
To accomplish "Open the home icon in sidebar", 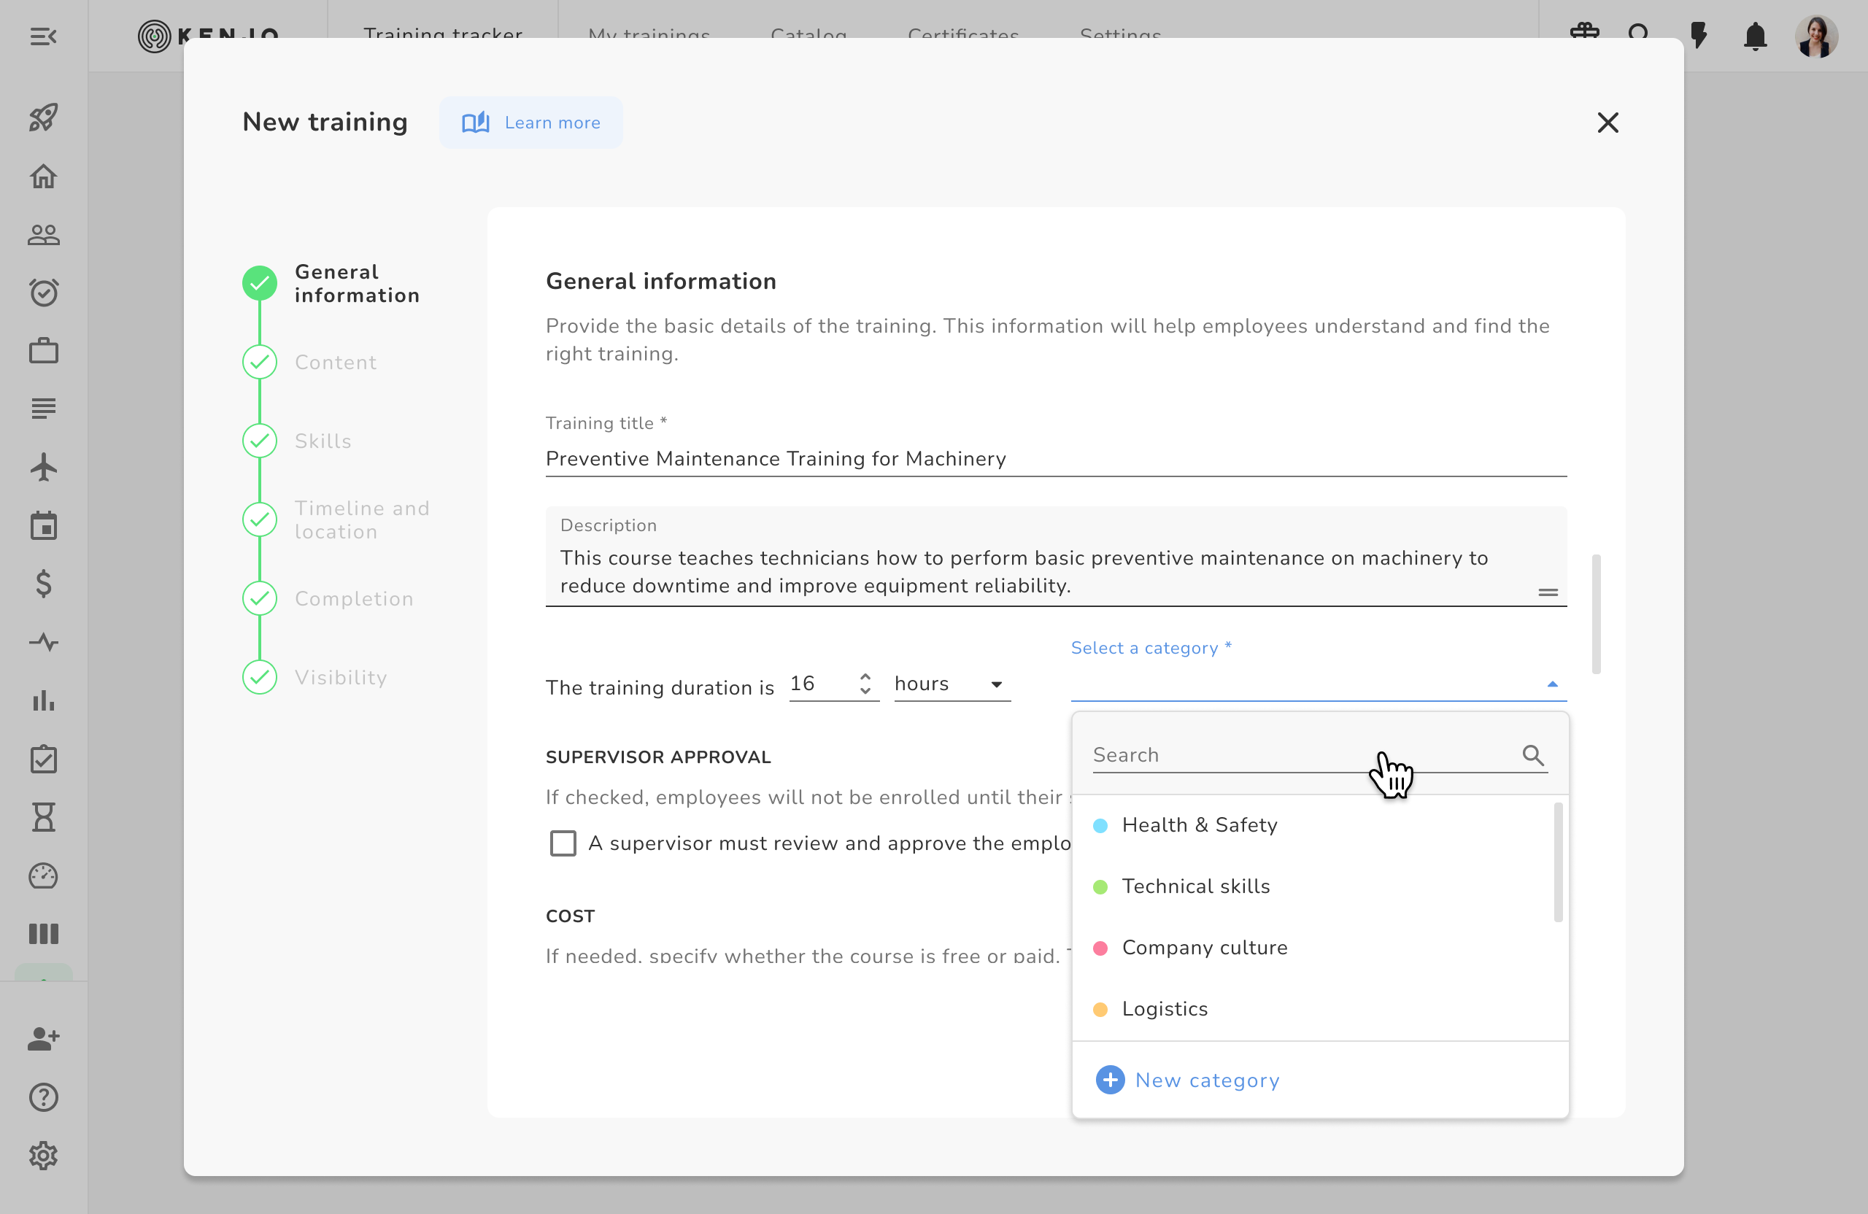I will [x=43, y=177].
